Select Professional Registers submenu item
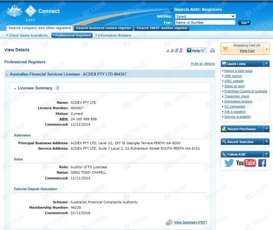 coord(72,35)
